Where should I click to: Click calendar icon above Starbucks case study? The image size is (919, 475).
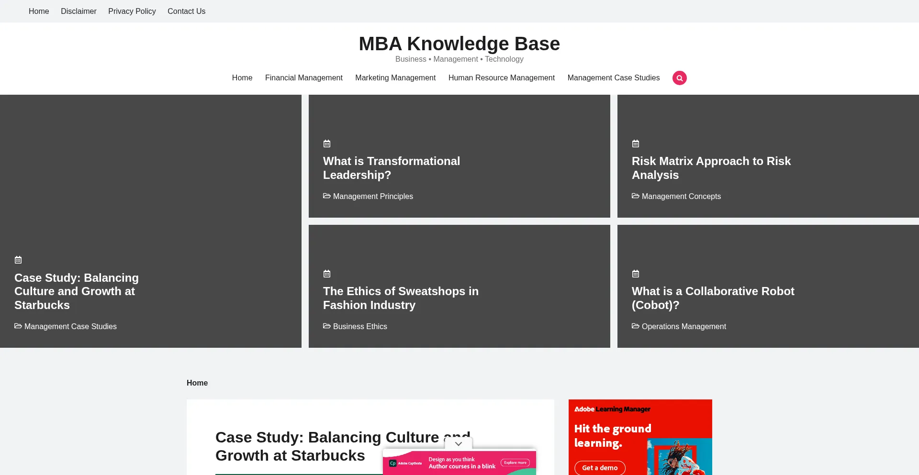coord(18,260)
